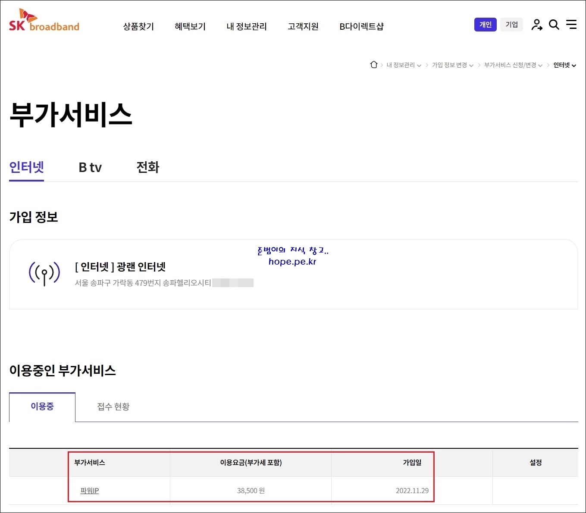
Task: Expand the 부가서비스 신청/변경 breadcrumb dropdown
Action: point(513,65)
